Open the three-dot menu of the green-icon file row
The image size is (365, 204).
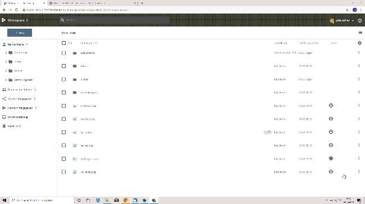point(359,158)
